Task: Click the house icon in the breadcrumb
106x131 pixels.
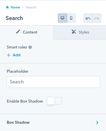Action: click(7, 7)
